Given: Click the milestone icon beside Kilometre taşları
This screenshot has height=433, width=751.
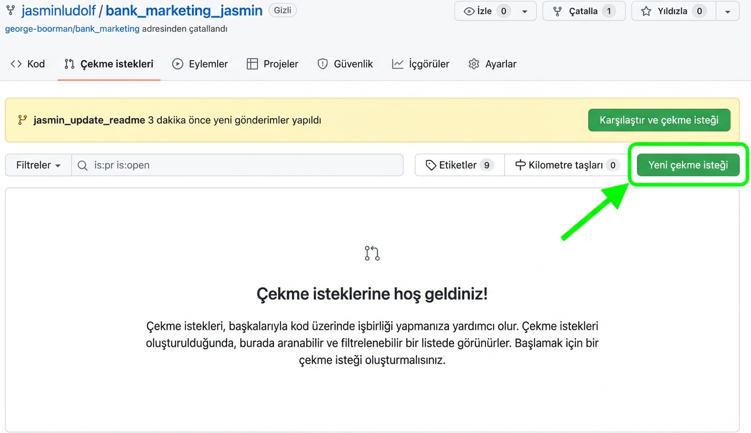Looking at the screenshot, I should pos(520,165).
